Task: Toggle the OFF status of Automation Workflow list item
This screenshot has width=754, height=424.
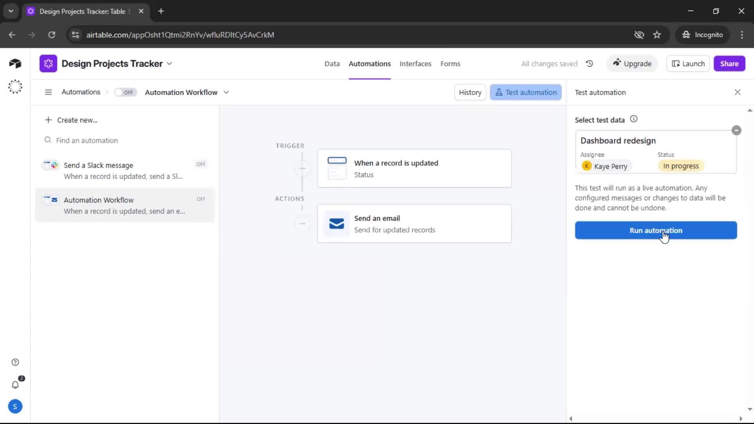Action: [201, 199]
